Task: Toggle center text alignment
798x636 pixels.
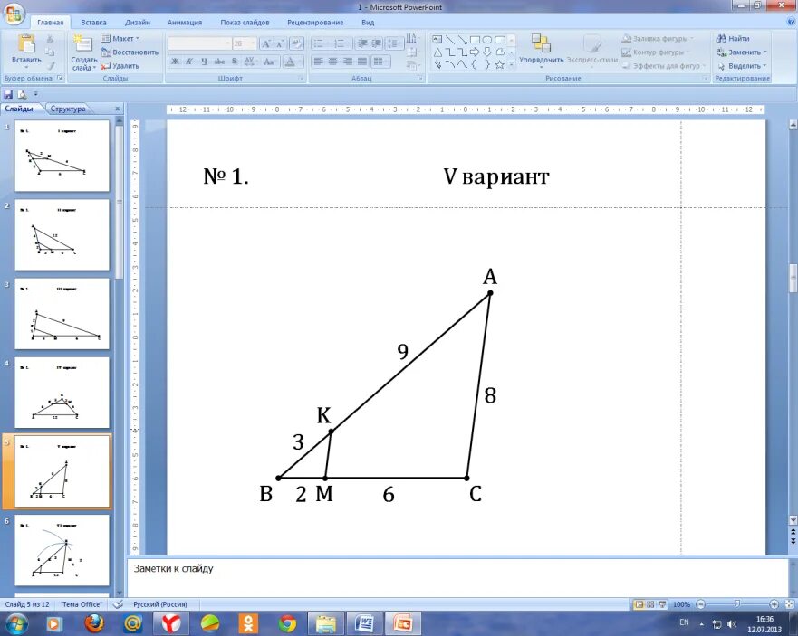Action: pyautogui.click(x=332, y=62)
